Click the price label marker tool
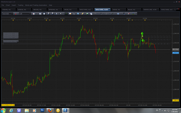The image size is (181, 113). (x=124, y=14)
